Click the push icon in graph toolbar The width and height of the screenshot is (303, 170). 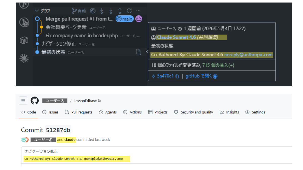[120, 11]
